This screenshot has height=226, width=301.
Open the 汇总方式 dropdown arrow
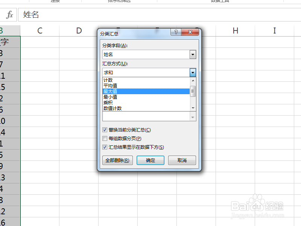click(193, 72)
